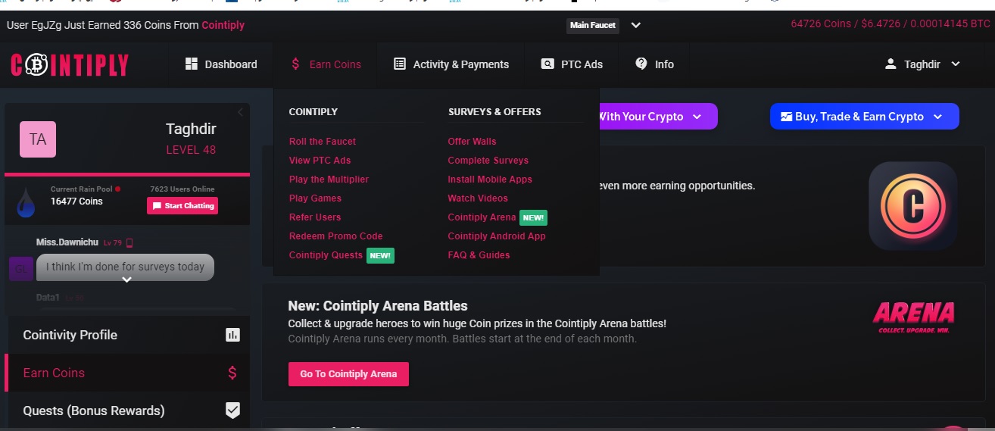This screenshot has width=995, height=431.
Task: Click the rain drop pool icon
Action: click(27, 201)
